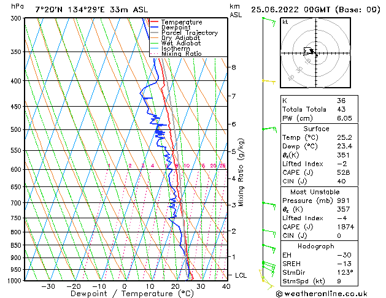The image size is (386, 298).
Task: Select the surface CIN value 40
Action: click(341, 181)
